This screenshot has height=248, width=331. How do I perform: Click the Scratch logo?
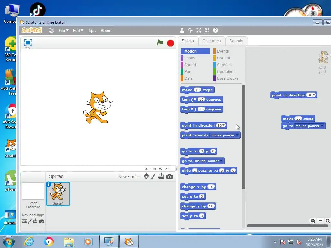(x=32, y=30)
